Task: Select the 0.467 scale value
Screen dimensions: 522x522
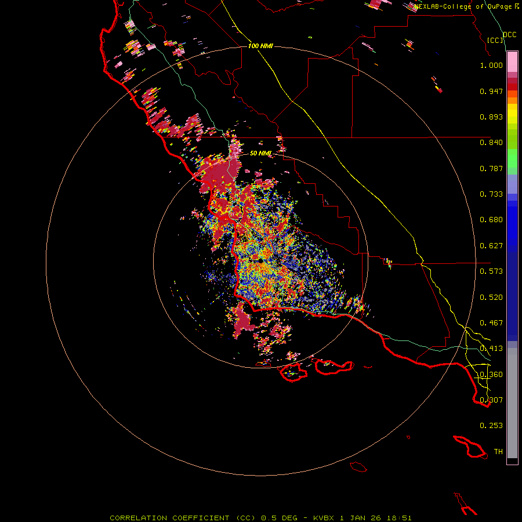Action: (491, 323)
